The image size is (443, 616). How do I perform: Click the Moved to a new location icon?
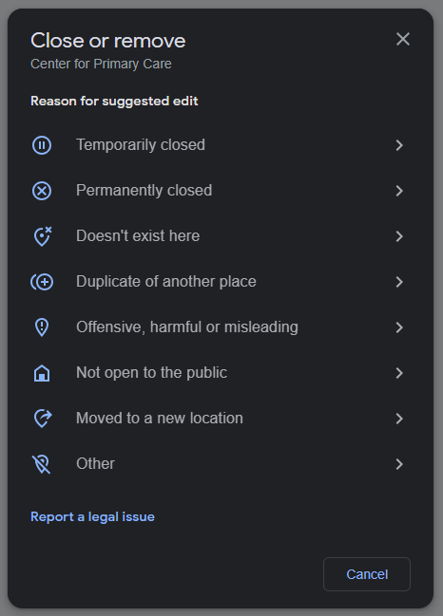43,419
